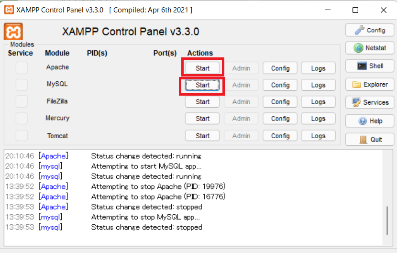This screenshot has width=397, height=253.
Task: Toggle the MySQL service checkbox
Action: [x=22, y=85]
